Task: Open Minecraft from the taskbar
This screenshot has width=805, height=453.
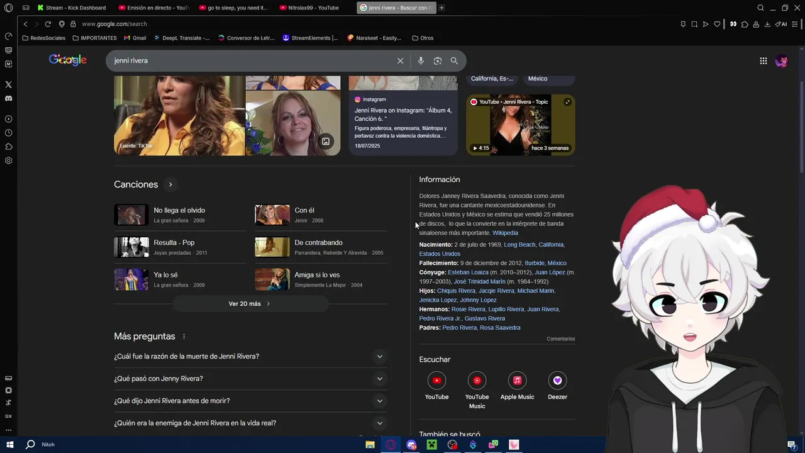Action: coord(431,445)
